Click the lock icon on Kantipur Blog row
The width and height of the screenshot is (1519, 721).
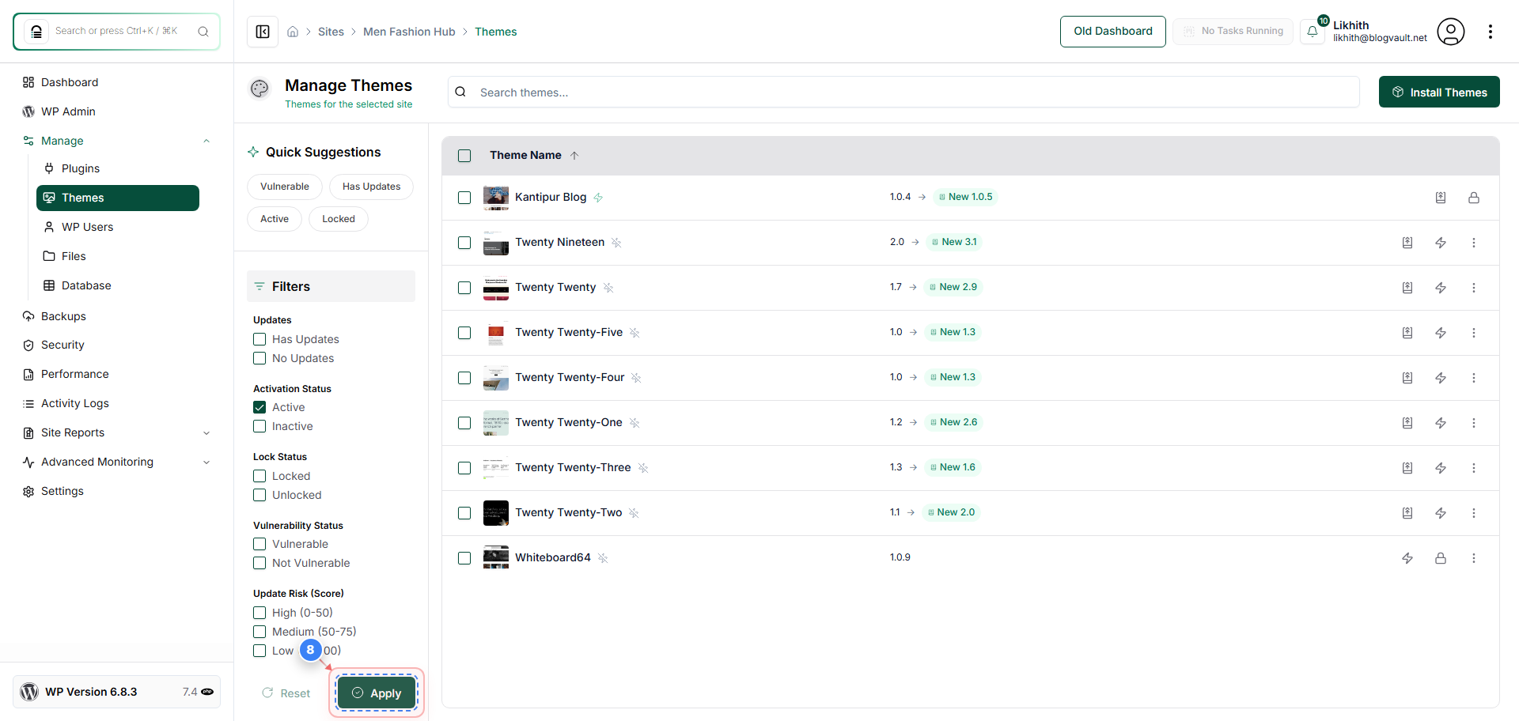point(1474,198)
